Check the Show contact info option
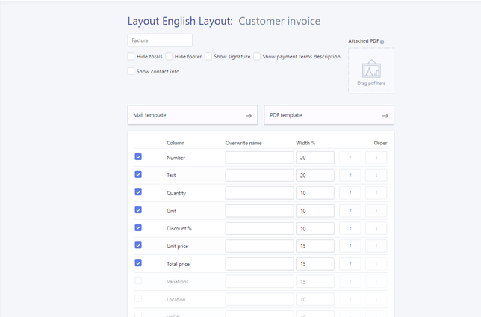481x317 pixels. coord(131,72)
